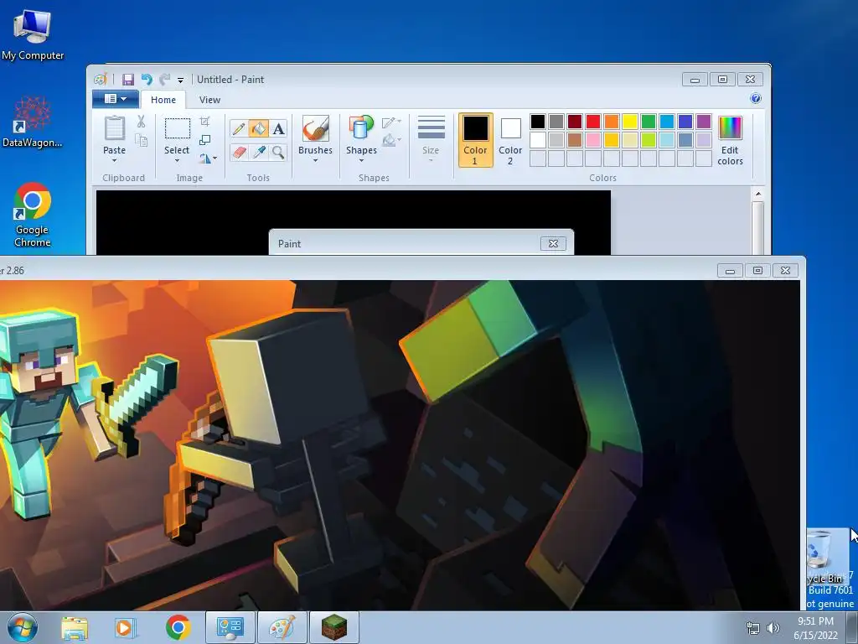Pick the pink color swatch
Image resolution: width=858 pixels, height=644 pixels.
pos(592,140)
